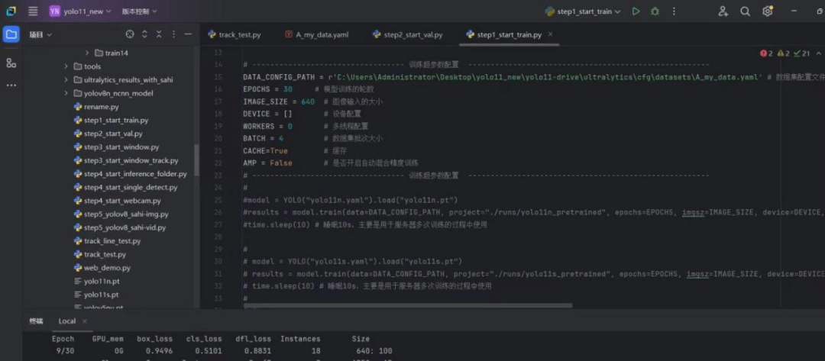This screenshot has width=825, height=361.
Task: Click the warnings indicator showing 2
Action: pyautogui.click(x=784, y=53)
